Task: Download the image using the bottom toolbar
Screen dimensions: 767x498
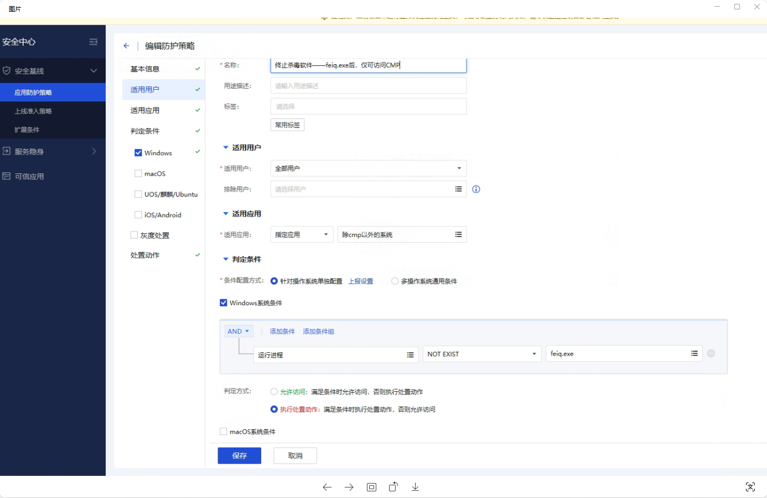Action: [415, 487]
